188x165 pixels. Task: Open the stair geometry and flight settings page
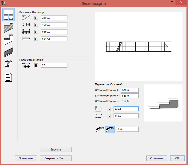[9, 15]
